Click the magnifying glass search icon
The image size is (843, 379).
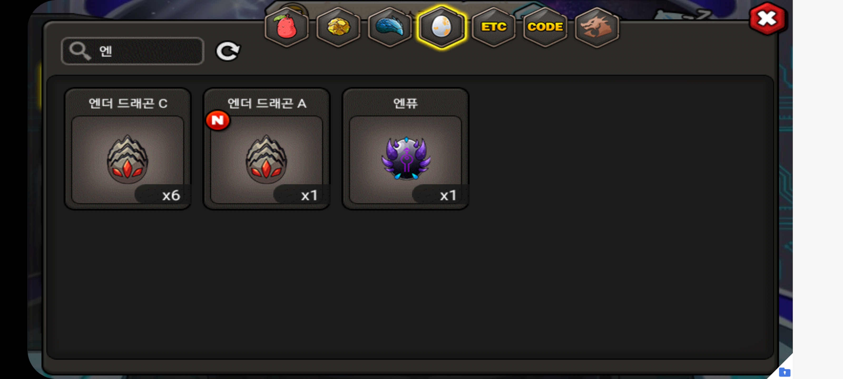(x=80, y=51)
